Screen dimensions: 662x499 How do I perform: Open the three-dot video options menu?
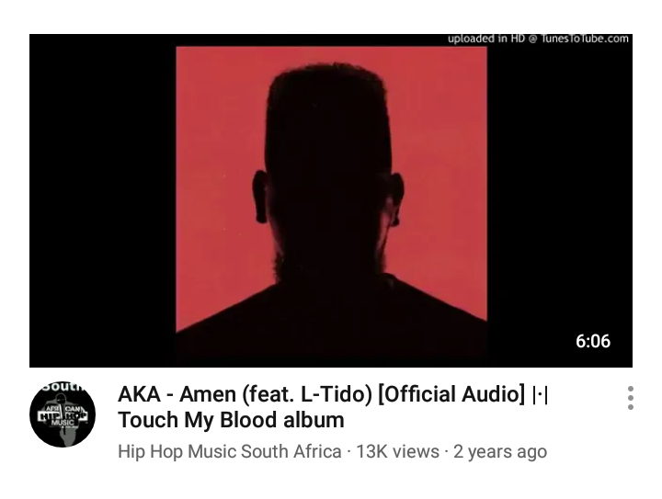[631, 398]
